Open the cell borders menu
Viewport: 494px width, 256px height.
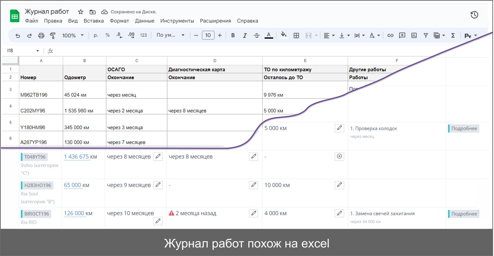click(x=296, y=36)
